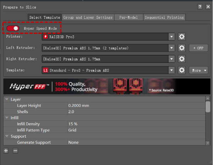This screenshot has width=213, height=165.
Task: Open the Left Extruder filament dropdown
Action: click(172, 48)
